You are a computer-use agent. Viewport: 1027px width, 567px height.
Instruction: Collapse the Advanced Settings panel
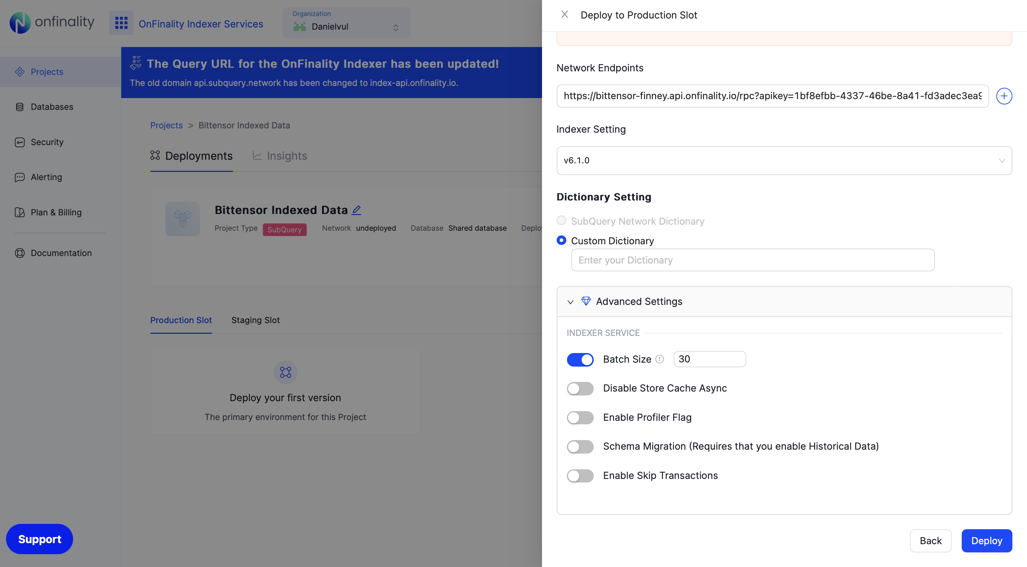tap(570, 302)
